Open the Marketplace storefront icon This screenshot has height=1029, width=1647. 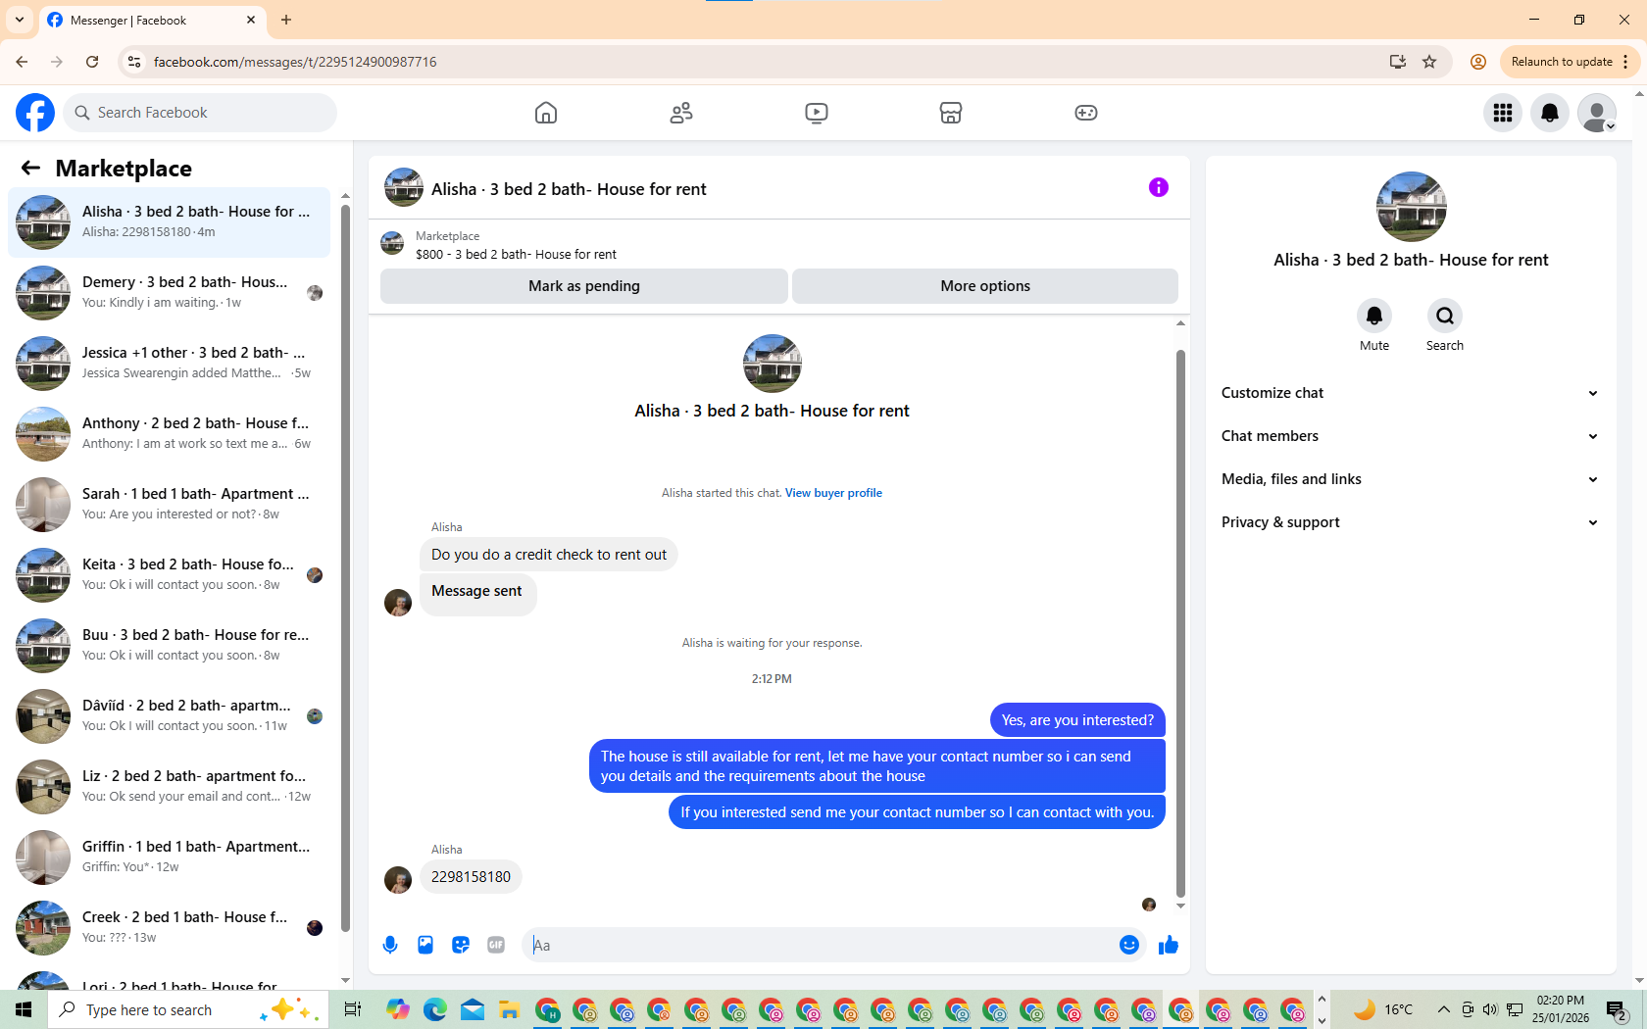[951, 113]
